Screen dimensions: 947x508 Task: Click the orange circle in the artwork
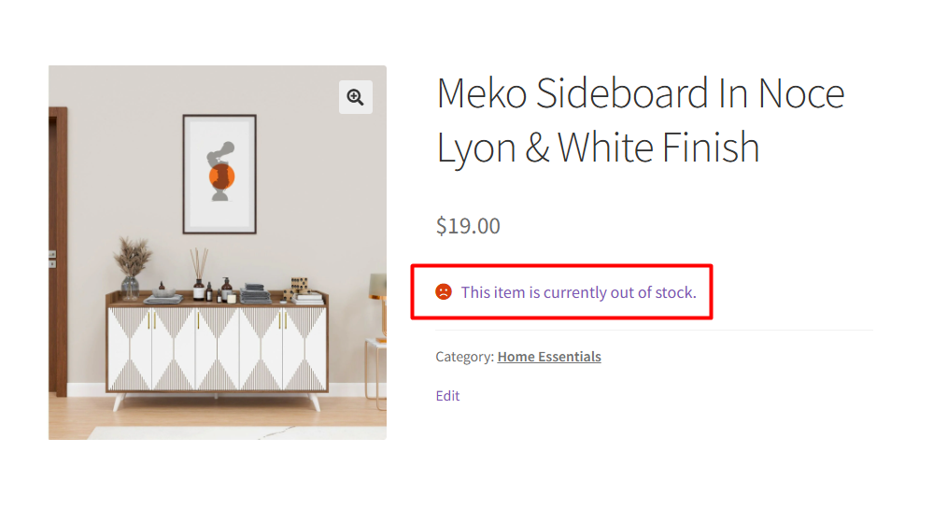(220, 177)
